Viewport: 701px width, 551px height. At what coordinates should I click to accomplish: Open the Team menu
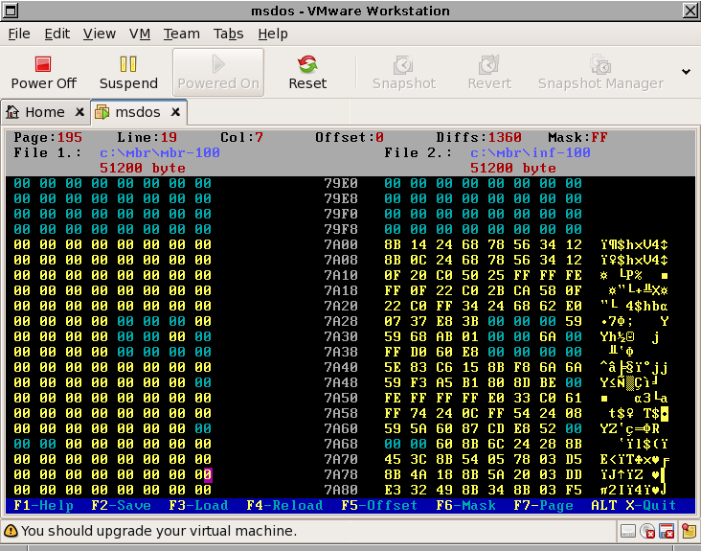[x=182, y=34]
